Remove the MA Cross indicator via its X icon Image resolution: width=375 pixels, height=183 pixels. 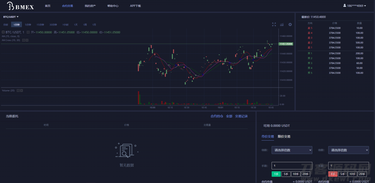pos(27,40)
